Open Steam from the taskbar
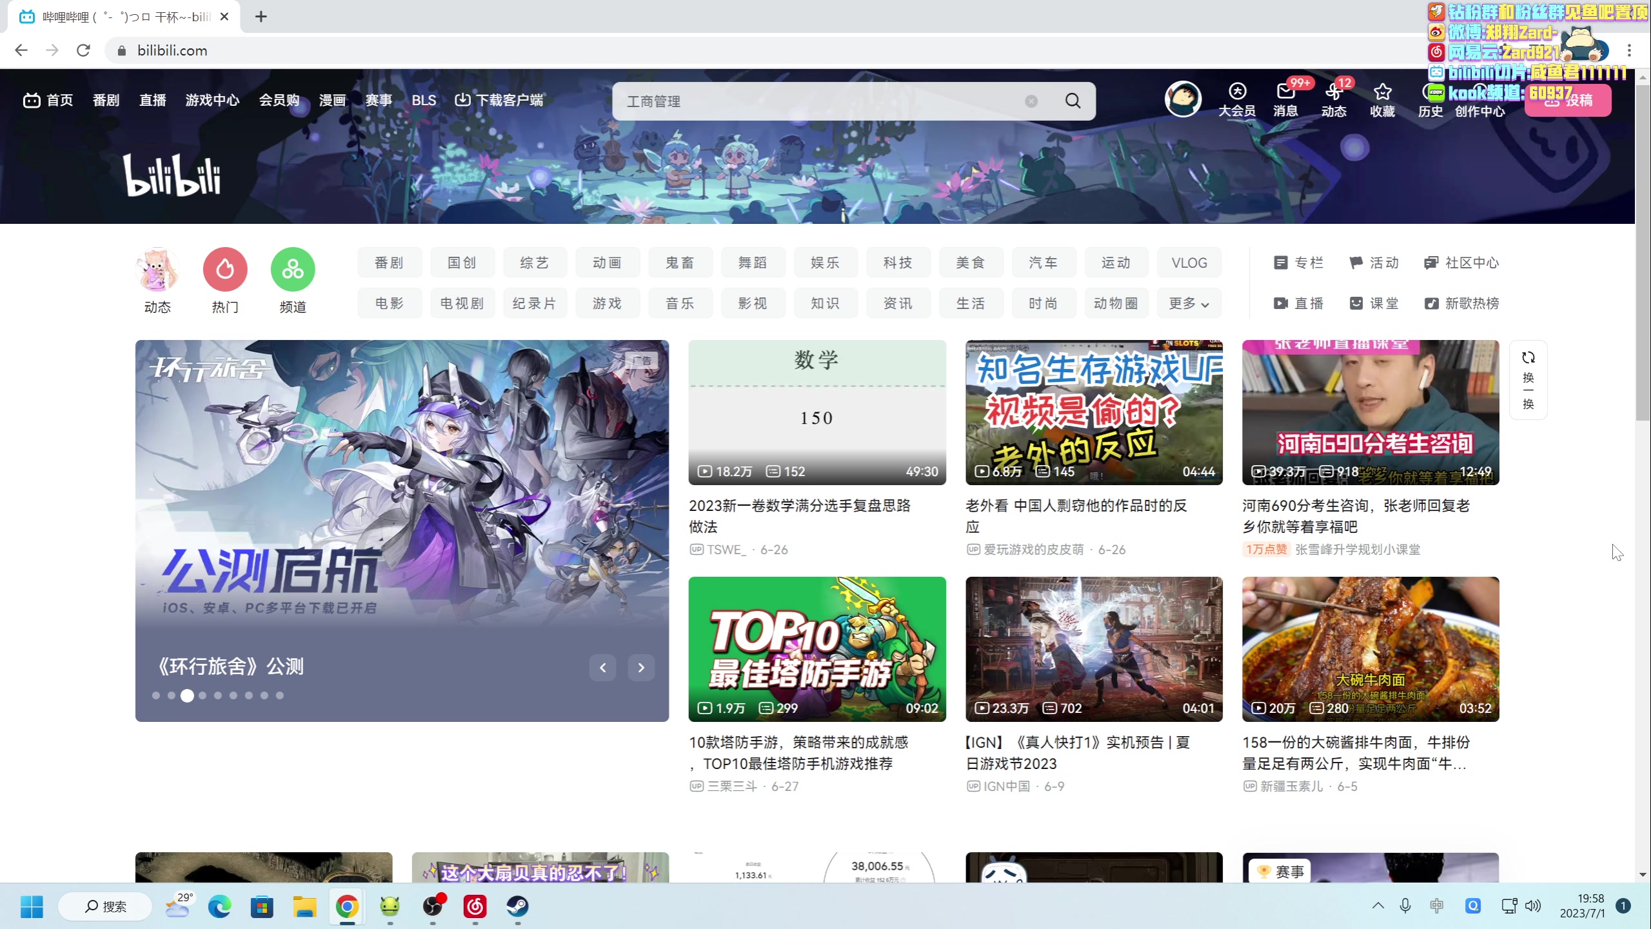 click(517, 906)
